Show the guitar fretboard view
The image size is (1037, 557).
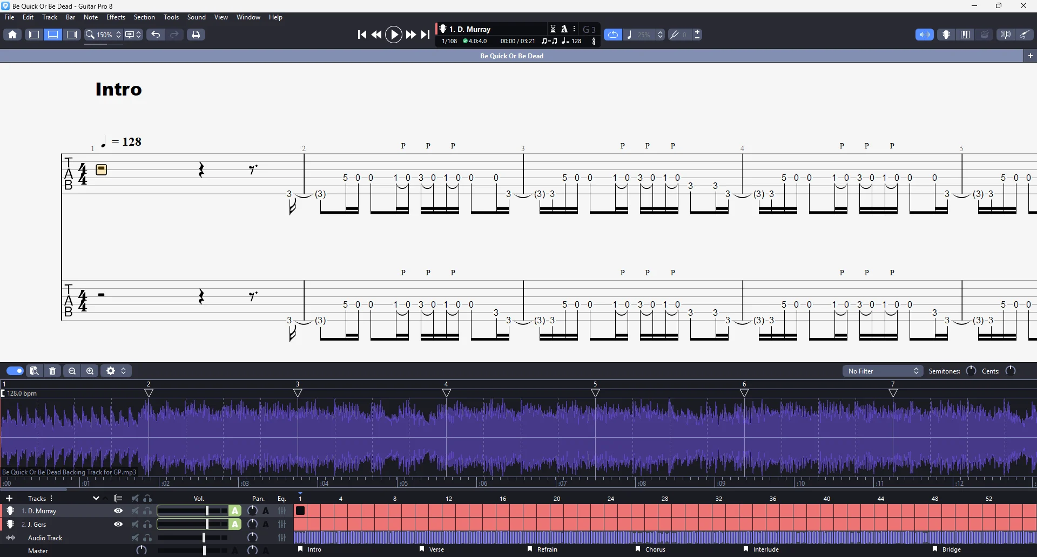(946, 35)
